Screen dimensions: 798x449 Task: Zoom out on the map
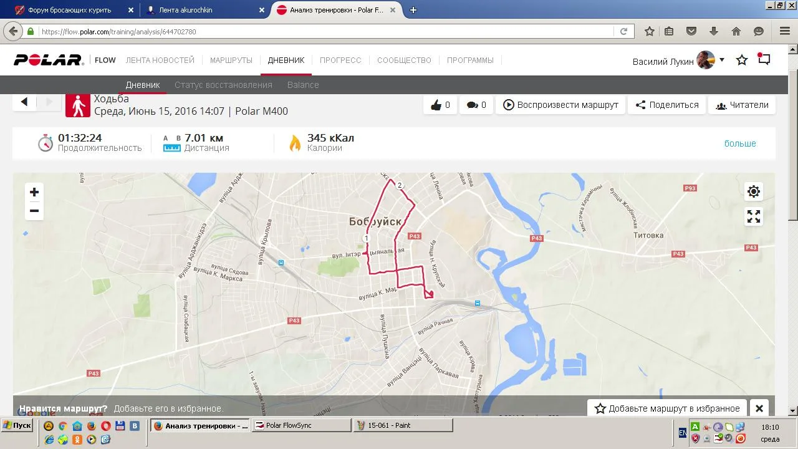(x=34, y=211)
